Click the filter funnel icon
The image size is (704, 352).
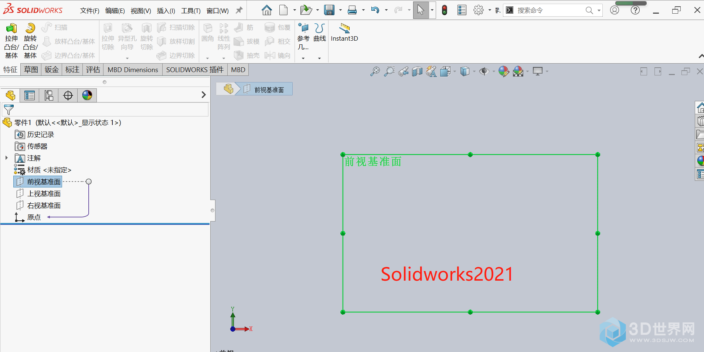click(x=8, y=109)
